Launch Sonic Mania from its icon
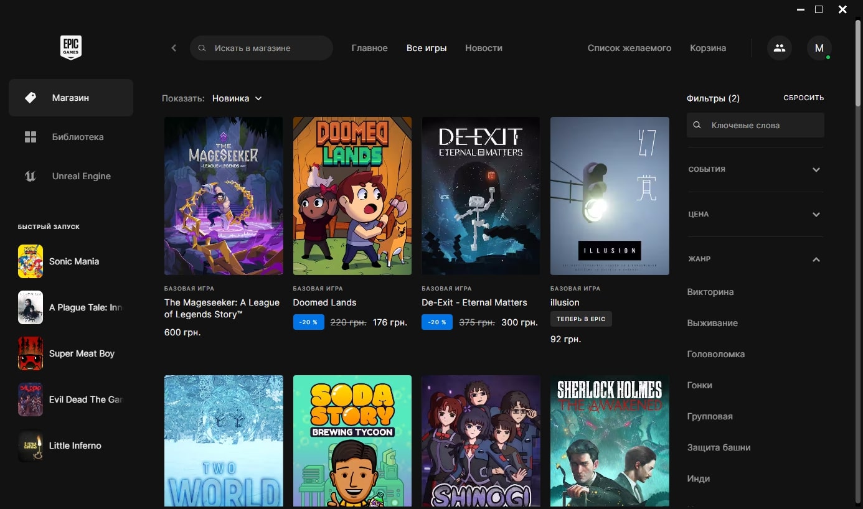This screenshot has width=863, height=509. [x=31, y=261]
